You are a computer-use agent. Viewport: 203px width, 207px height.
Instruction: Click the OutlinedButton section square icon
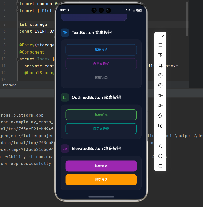click(x=65, y=97)
